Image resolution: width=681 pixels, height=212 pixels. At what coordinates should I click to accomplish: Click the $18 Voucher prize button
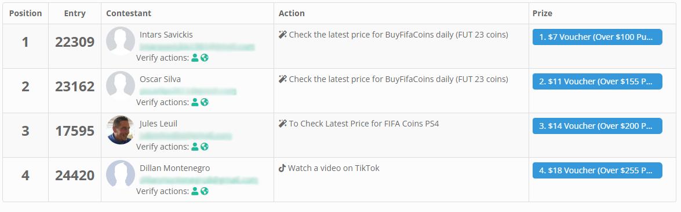(x=597, y=170)
